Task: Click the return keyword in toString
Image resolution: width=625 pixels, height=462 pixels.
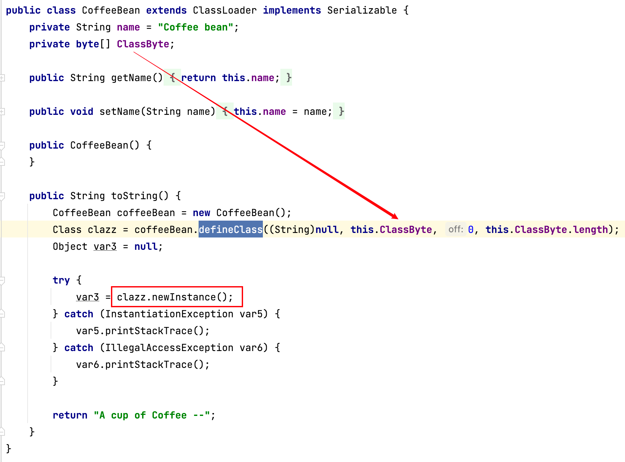Action: pos(70,415)
